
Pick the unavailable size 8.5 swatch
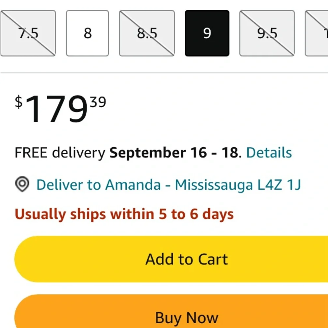147,33
